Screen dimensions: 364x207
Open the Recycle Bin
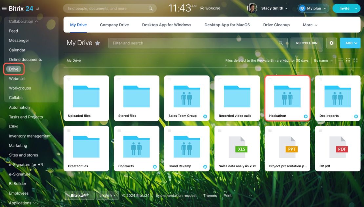tap(307, 43)
